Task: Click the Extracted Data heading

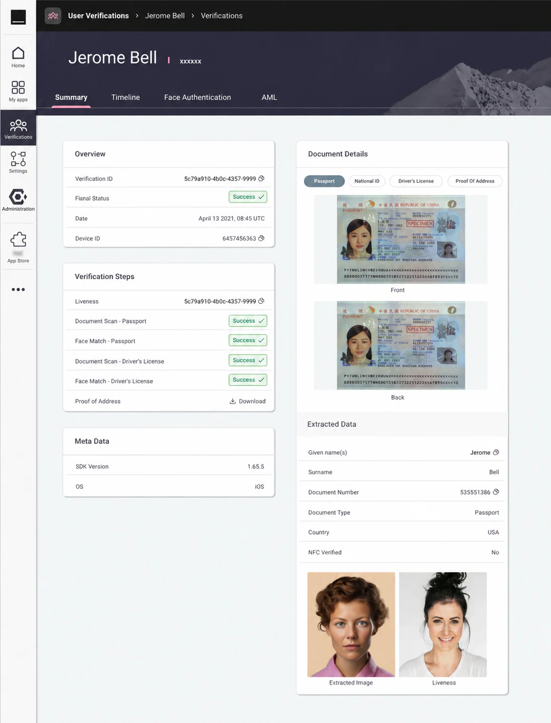Action: 332,424
